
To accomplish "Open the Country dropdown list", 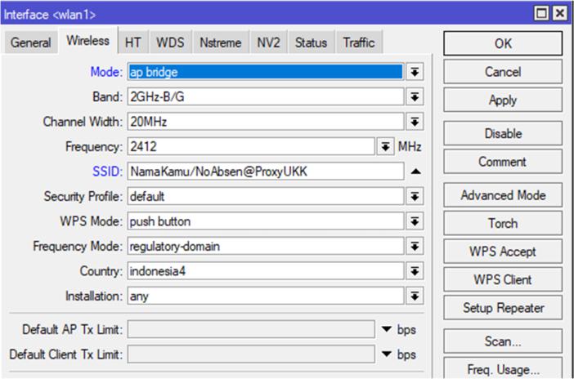I will pos(415,271).
